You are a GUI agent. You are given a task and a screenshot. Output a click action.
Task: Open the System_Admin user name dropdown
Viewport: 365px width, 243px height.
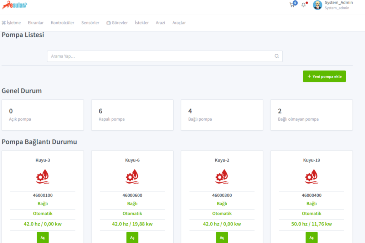point(338,3)
